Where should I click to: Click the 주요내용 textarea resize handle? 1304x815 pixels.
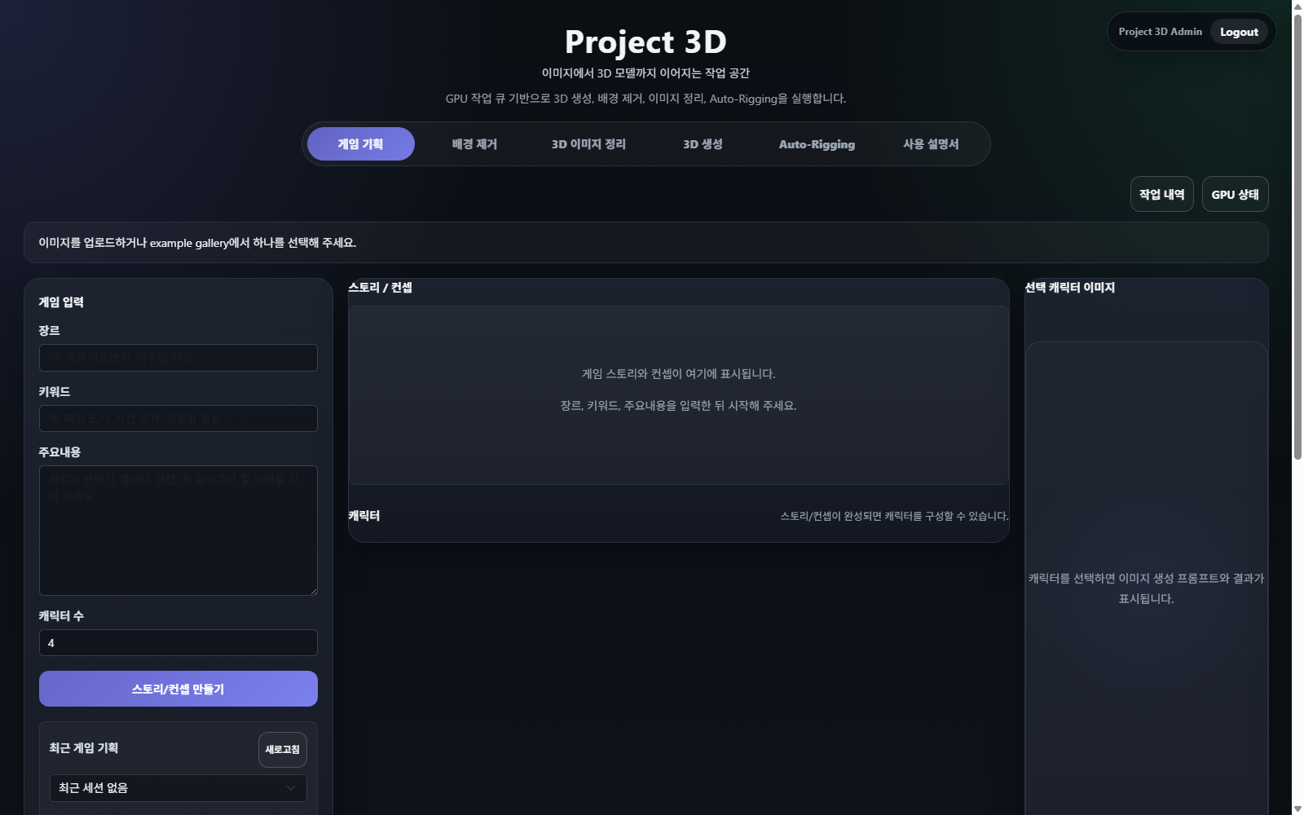[313, 591]
